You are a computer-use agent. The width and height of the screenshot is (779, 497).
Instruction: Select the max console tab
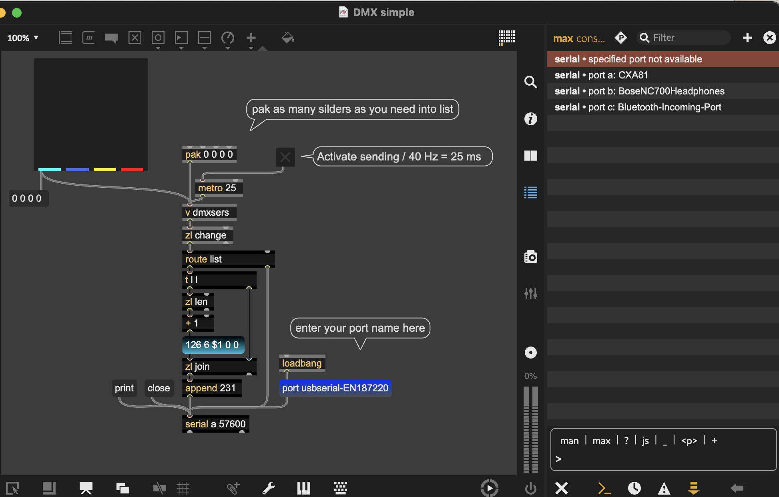578,38
